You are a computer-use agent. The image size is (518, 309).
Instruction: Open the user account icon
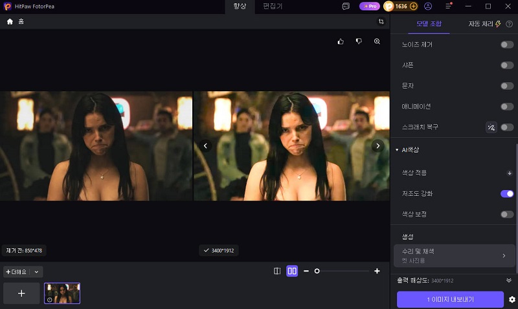coord(428,6)
